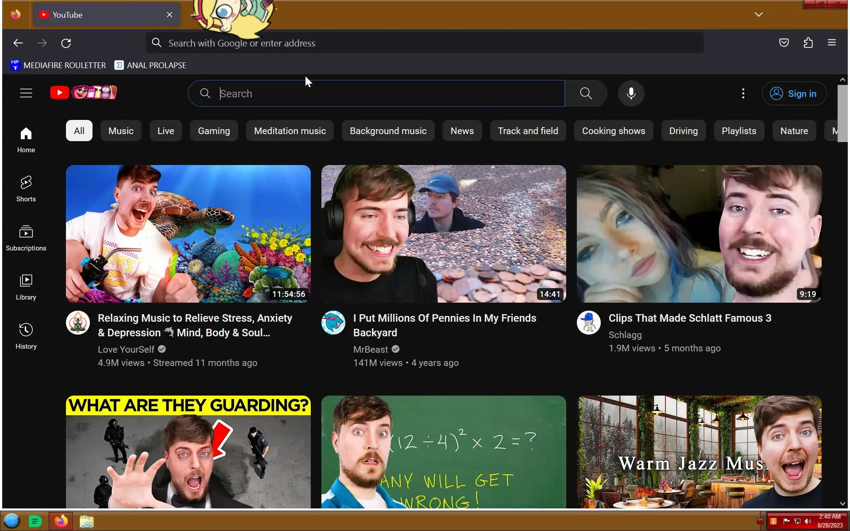
Task: Reload the current page
Action: (x=66, y=43)
